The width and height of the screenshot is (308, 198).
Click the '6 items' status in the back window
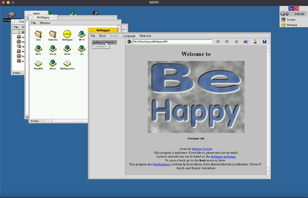pyautogui.click(x=17, y=73)
